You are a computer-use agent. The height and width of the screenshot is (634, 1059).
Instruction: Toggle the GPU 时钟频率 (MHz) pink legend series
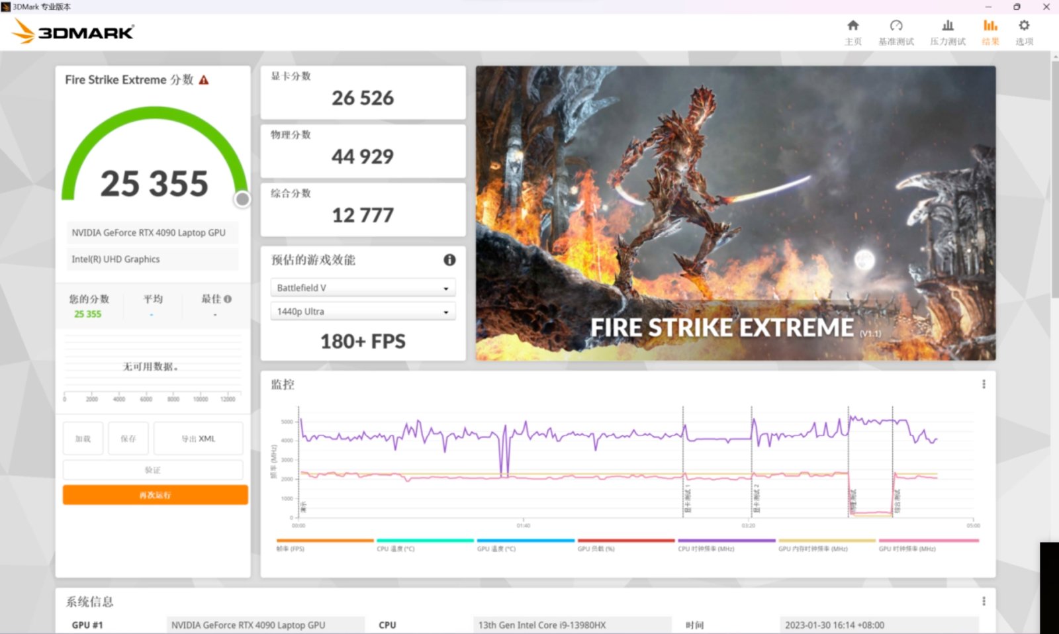point(928,545)
